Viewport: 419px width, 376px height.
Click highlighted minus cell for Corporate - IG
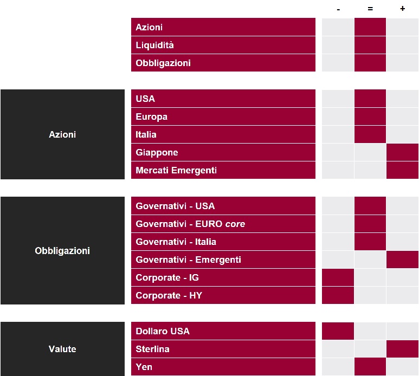coord(338,277)
